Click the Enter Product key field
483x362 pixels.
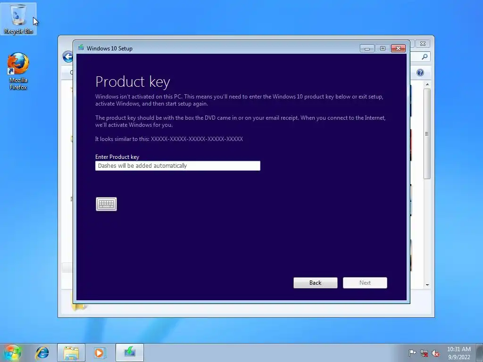click(178, 165)
